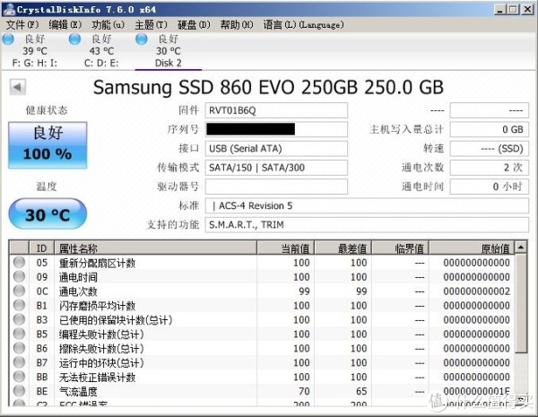
Task: Click the 原始值 column header
Action: point(472,248)
